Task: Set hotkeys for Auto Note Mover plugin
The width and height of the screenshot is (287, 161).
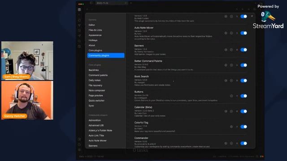Action: pyautogui.click(x=231, y=33)
